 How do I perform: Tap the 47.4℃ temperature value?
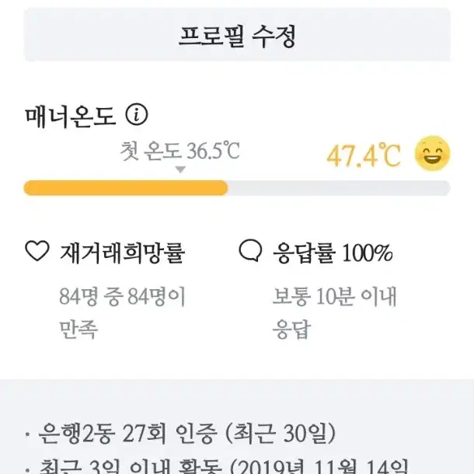364,155
